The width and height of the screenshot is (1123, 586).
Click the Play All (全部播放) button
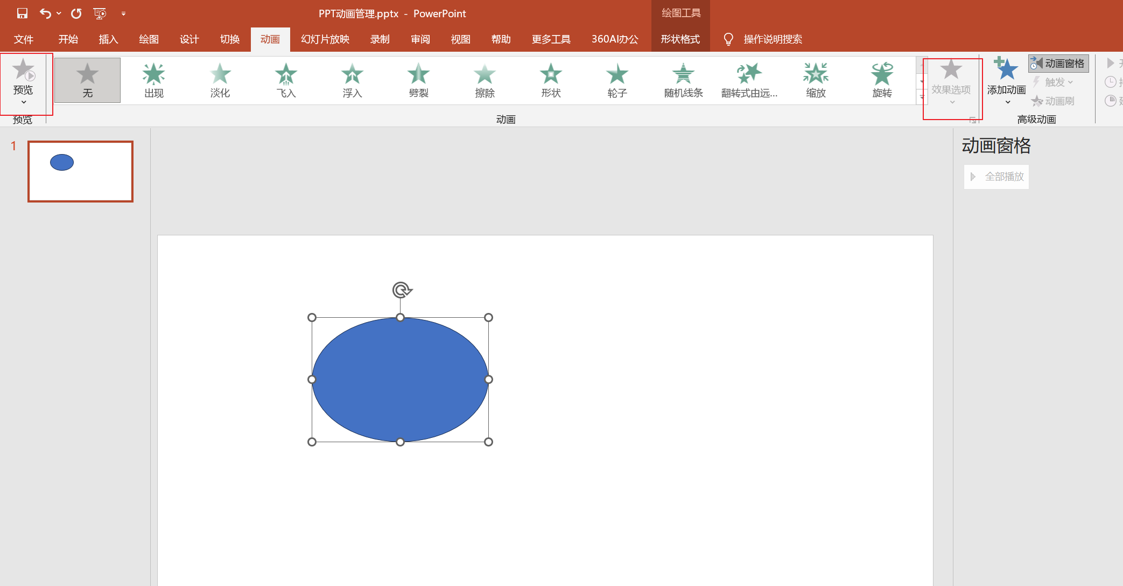pos(996,177)
